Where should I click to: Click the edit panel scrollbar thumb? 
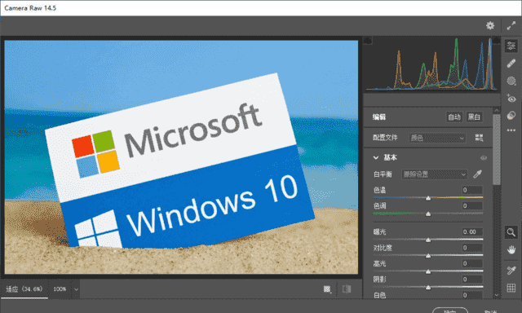(497, 150)
